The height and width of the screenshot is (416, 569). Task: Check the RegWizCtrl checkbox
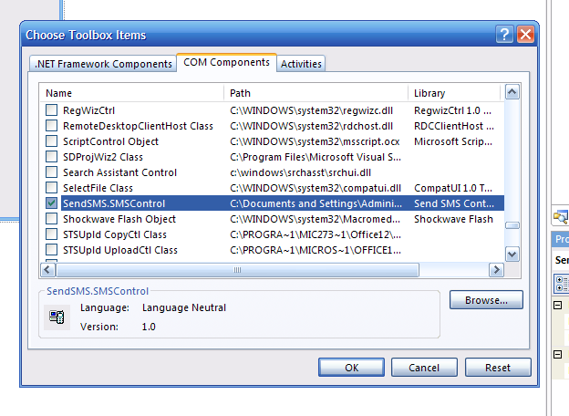(51, 110)
